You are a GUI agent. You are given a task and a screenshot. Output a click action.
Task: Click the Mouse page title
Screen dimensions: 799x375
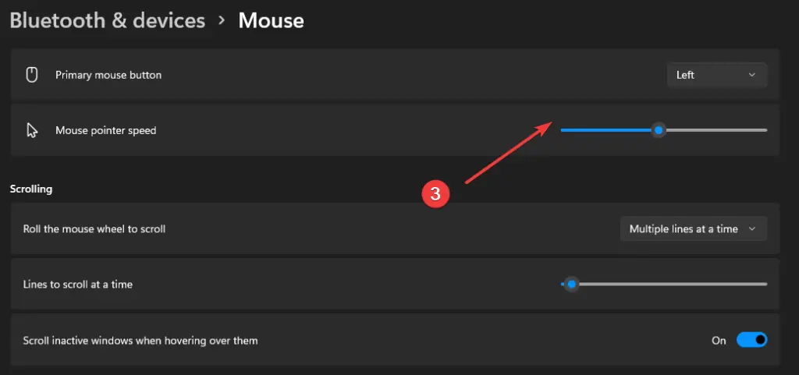(271, 21)
